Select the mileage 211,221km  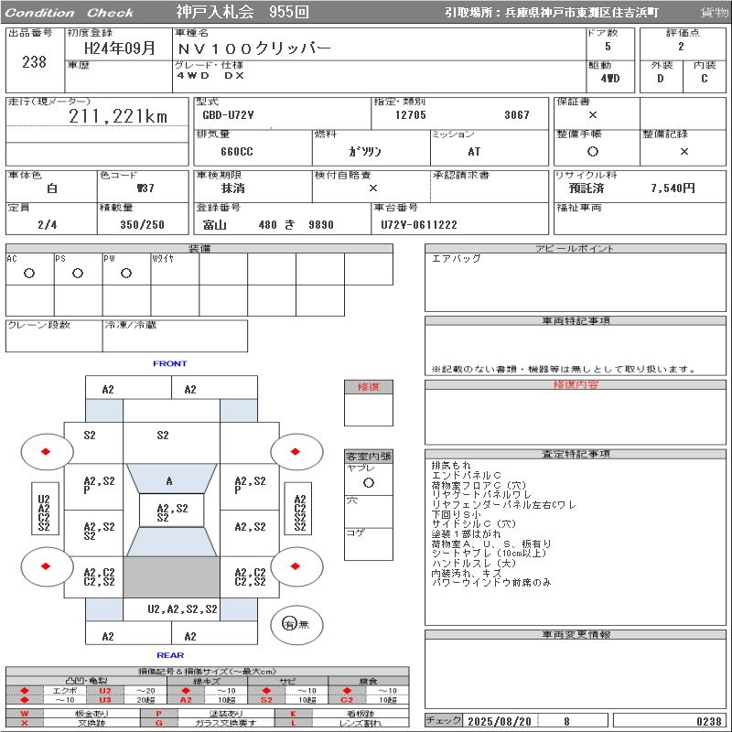[118, 116]
